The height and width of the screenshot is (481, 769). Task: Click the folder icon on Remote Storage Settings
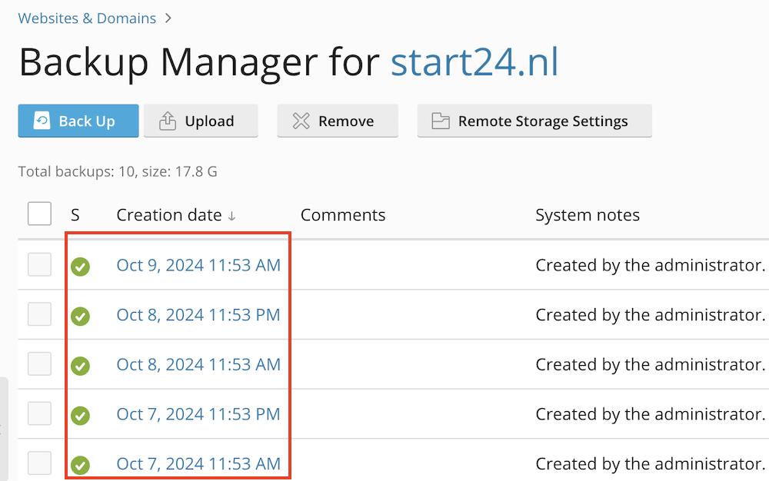click(x=440, y=121)
